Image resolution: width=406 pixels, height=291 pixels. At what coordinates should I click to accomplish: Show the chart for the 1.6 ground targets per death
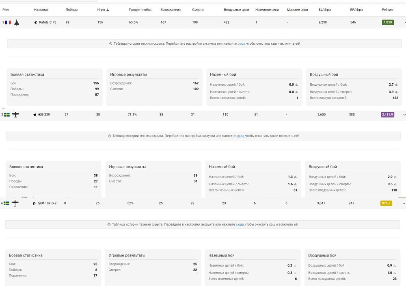click(296, 184)
